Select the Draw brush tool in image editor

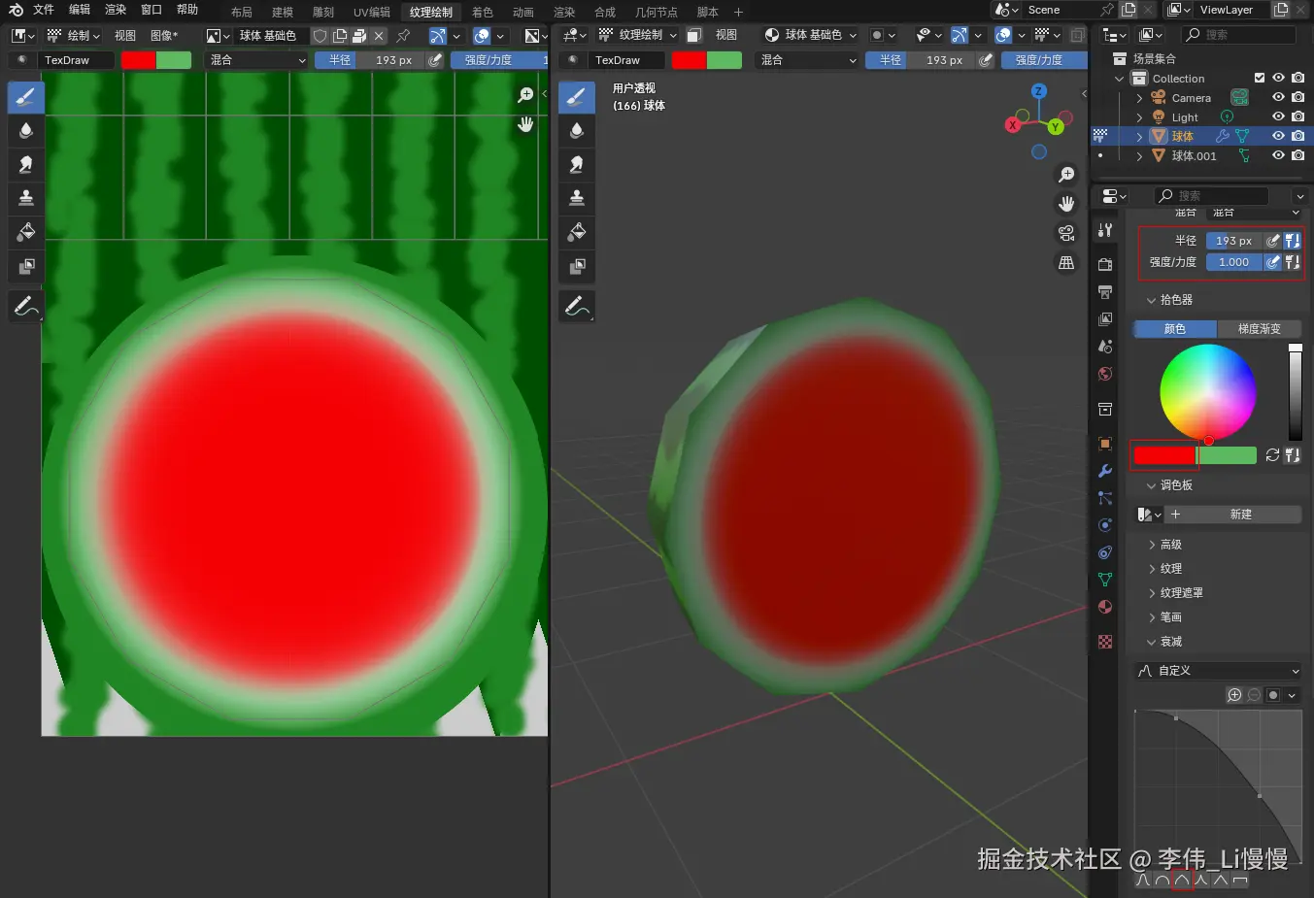(26, 97)
